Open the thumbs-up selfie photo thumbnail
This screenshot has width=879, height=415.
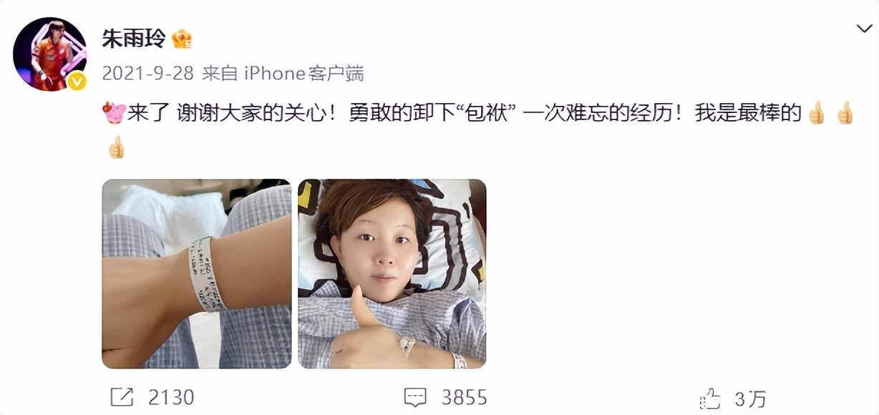pos(392,274)
